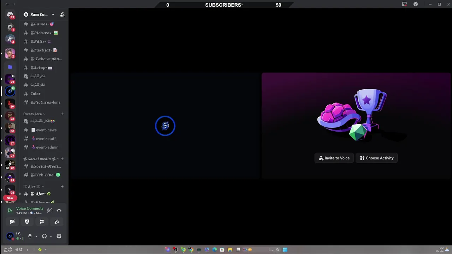Screen dimensions: 452x254
Task: Toggle camera on in voice panel
Action: click(x=12, y=222)
